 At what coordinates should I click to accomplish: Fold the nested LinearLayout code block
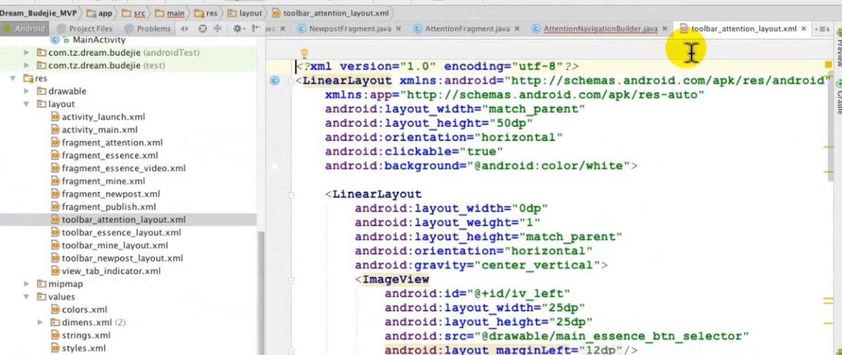291,194
